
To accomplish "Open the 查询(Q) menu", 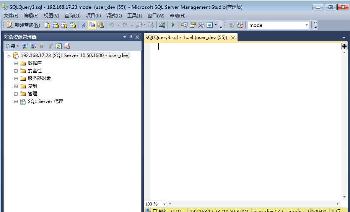I will [x=73, y=16].
